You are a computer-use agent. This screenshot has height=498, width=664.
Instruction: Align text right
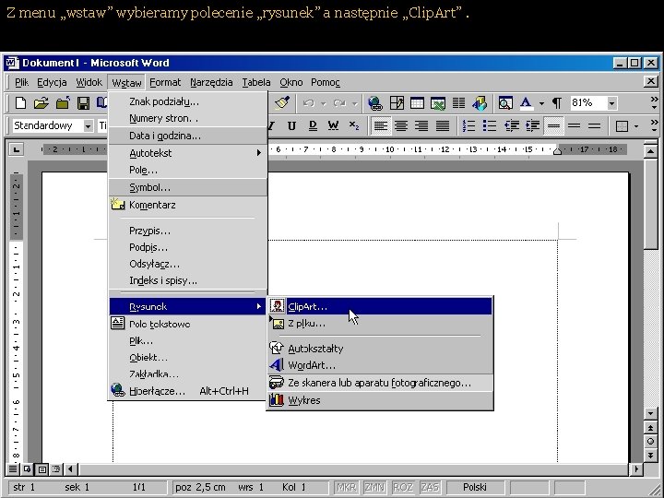[x=421, y=125]
